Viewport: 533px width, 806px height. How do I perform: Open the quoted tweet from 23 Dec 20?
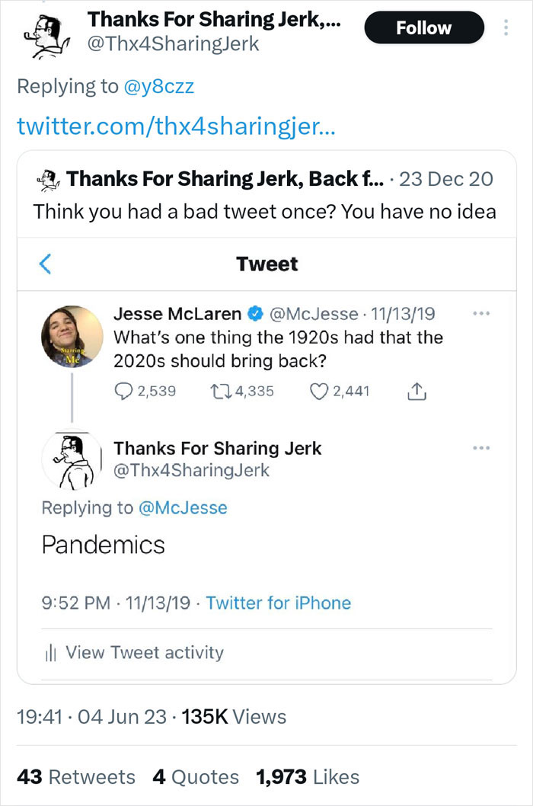click(x=266, y=198)
